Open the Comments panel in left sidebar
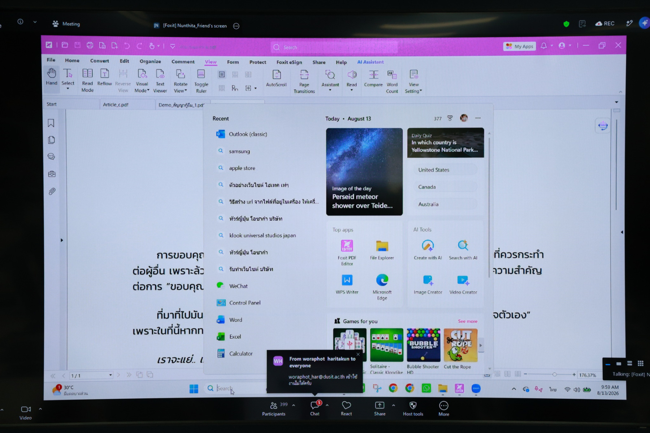The image size is (650, 433). pyautogui.click(x=52, y=157)
